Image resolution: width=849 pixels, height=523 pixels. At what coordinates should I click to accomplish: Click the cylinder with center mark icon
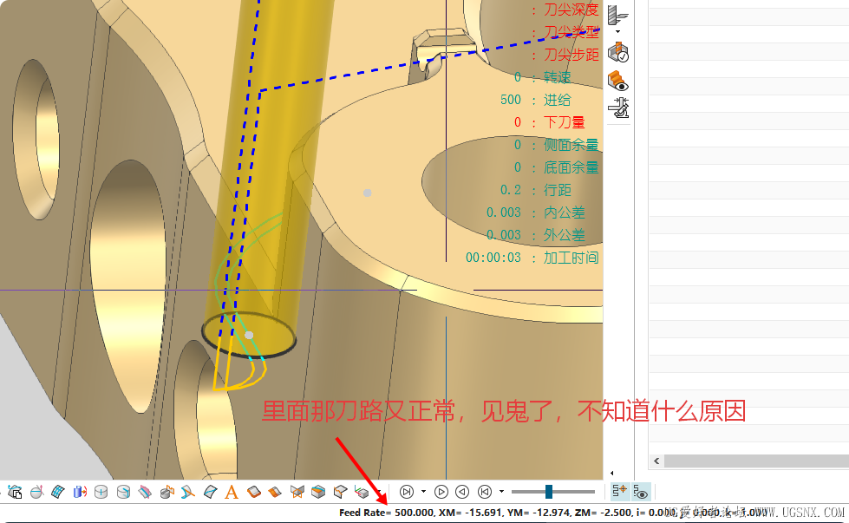click(x=101, y=492)
